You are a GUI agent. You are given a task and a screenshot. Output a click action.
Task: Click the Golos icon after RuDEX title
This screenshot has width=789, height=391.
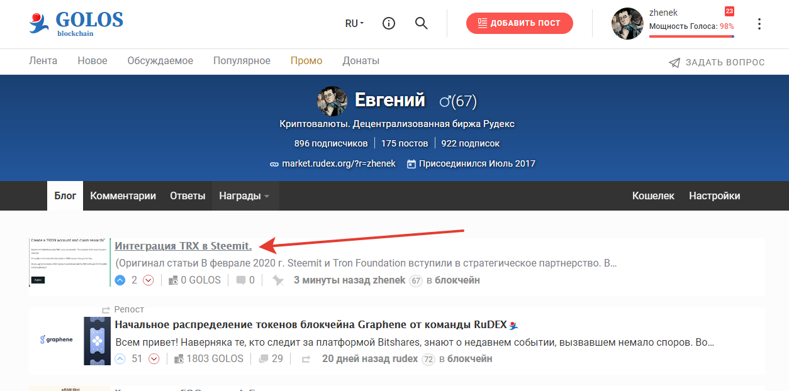pos(513,325)
